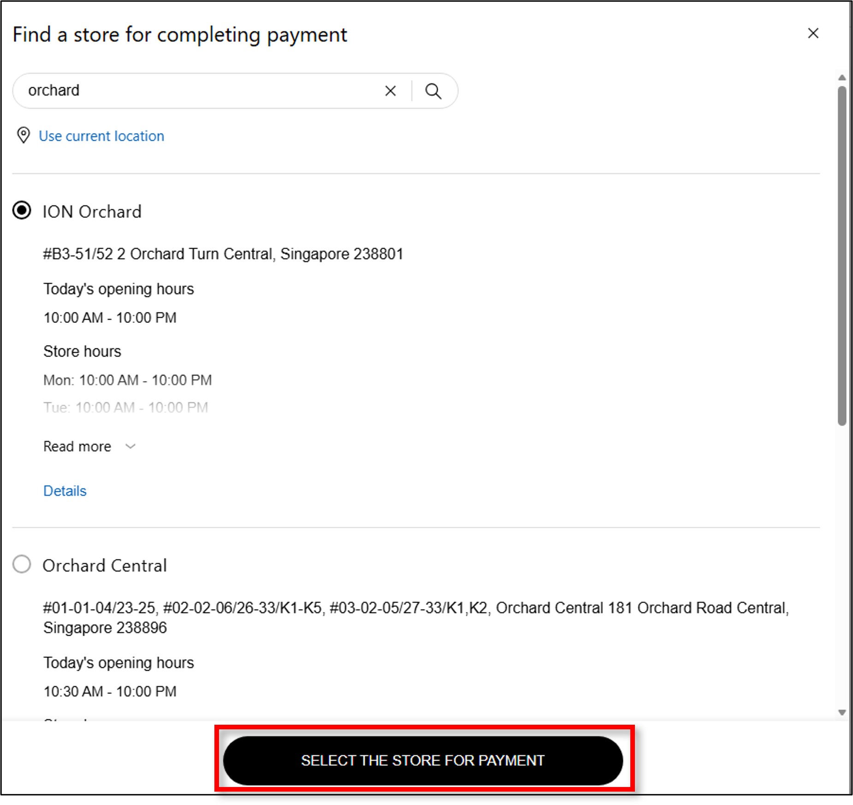The height and width of the screenshot is (805, 853).
Task: Click the Find a store dialog title
Action: pos(180,36)
